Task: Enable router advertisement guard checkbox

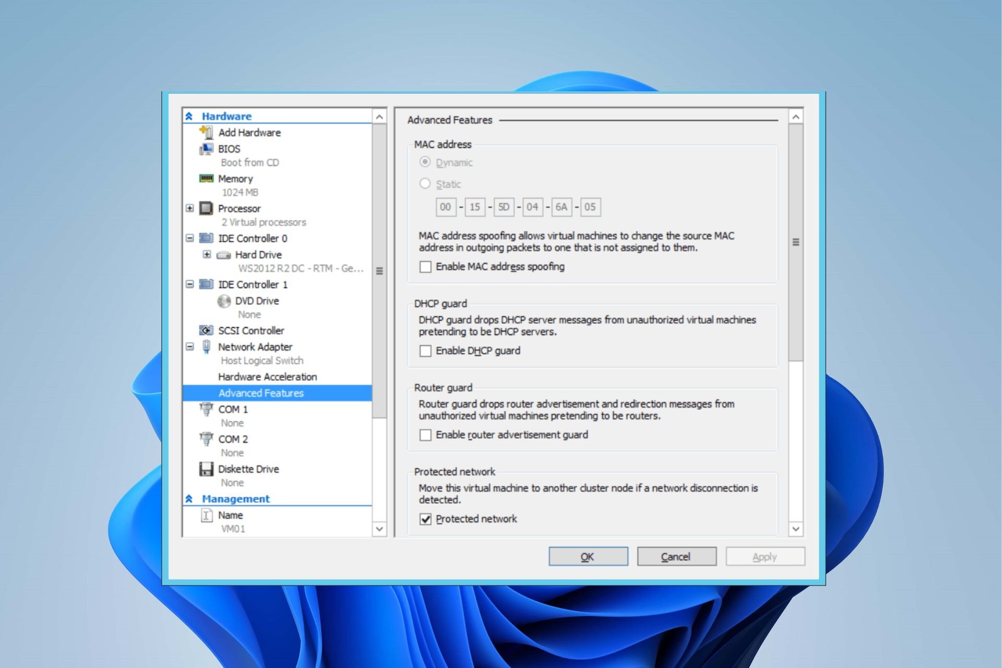Action: tap(425, 435)
